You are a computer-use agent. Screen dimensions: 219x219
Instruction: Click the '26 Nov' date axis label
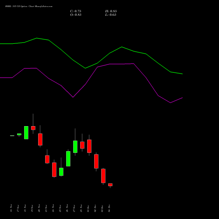(67, 208)
